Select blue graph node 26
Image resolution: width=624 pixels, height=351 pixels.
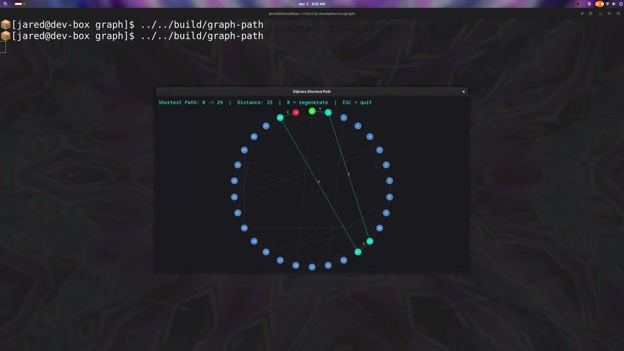254,136
